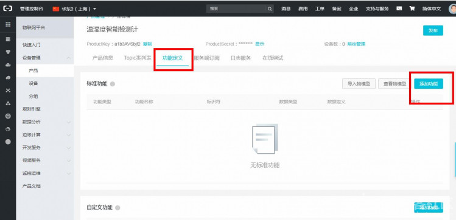
Task: Click the three-dot cluster icon in sidebar
Action: coord(8,103)
